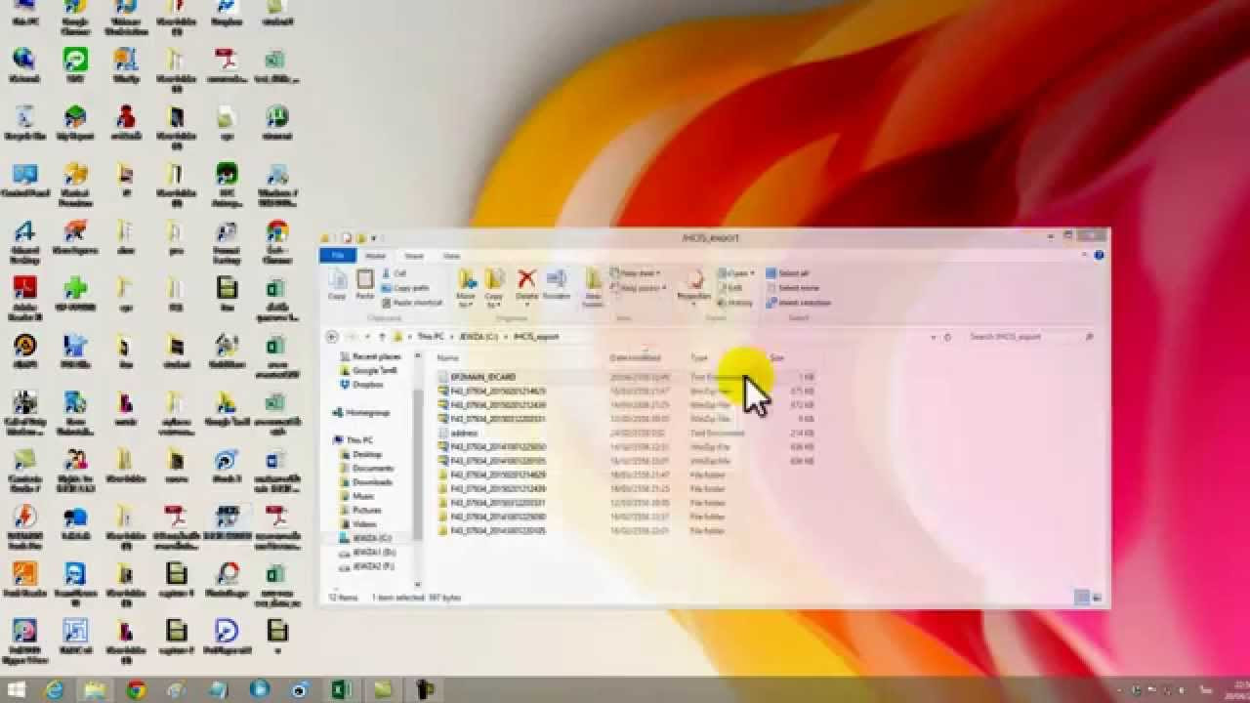Select drive JEWZA1 (D:) in navigation pane
Screen dimensions: 1250x703
(367, 553)
